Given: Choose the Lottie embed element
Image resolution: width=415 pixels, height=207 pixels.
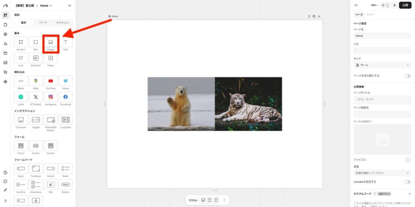Looking at the screenshot, I should click(x=21, y=97).
